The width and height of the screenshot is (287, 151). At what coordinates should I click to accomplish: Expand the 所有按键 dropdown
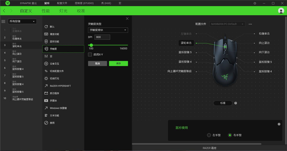click(x=22, y=21)
